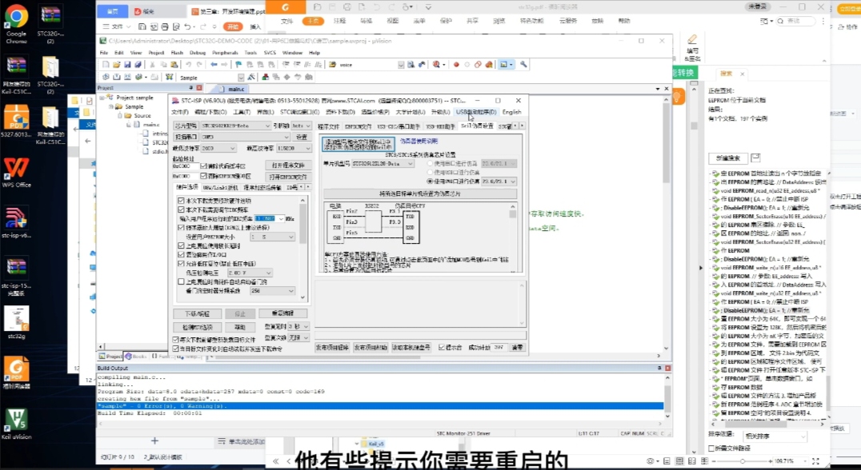861x470 pixels.
Task: Click Build target icon in µVision build toolbar
Action: pos(116,78)
